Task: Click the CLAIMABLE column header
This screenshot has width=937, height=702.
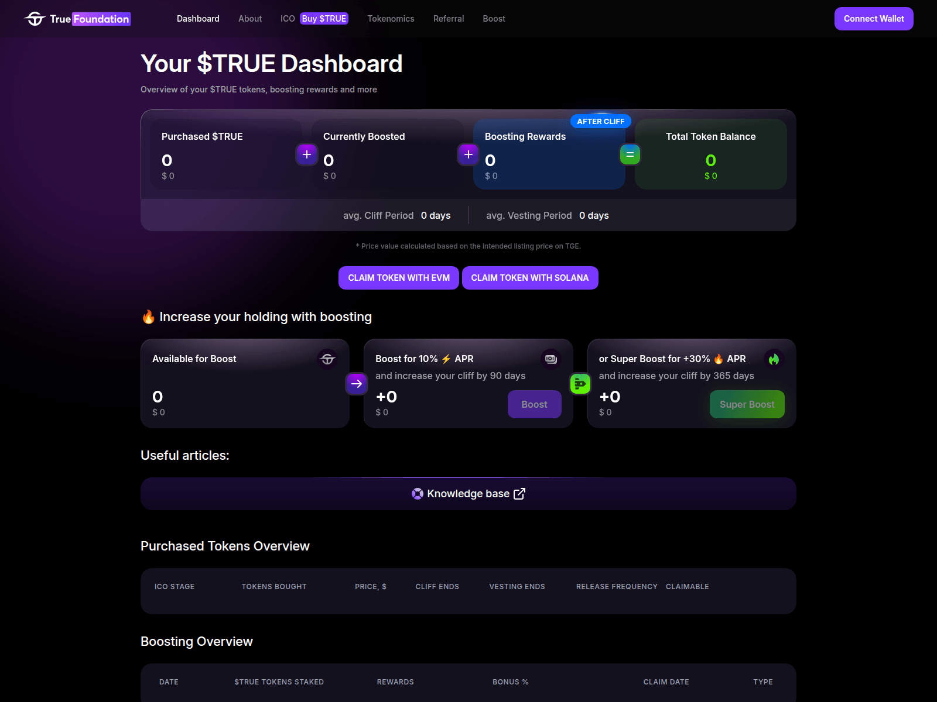Action: [688, 587]
